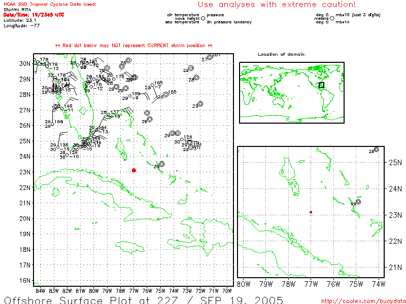Click the buoy station labeled 155
Screen dimensions: 406x304
point(166,94)
